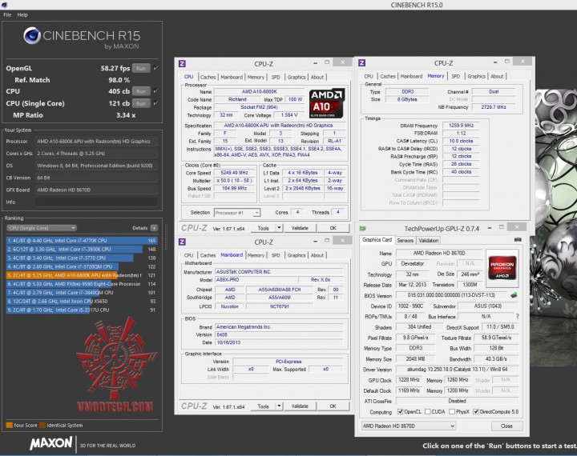Toggle the CPU (Single Core) test checkmark

coord(155,103)
